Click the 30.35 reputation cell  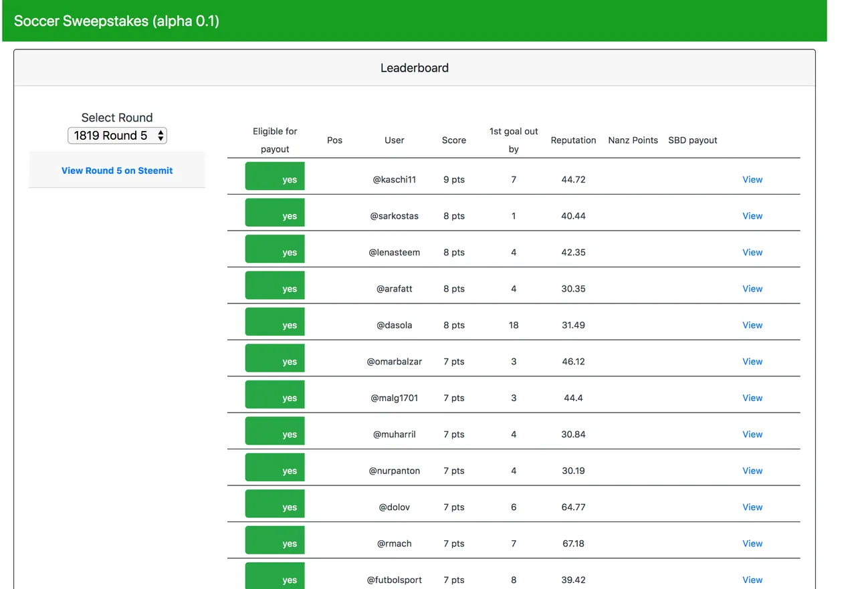tap(574, 289)
